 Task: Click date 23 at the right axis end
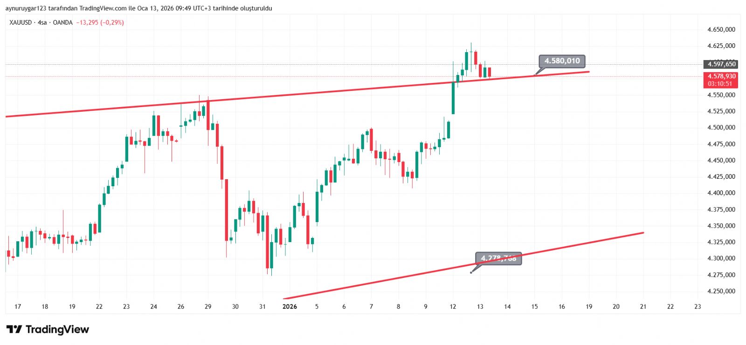click(698, 306)
